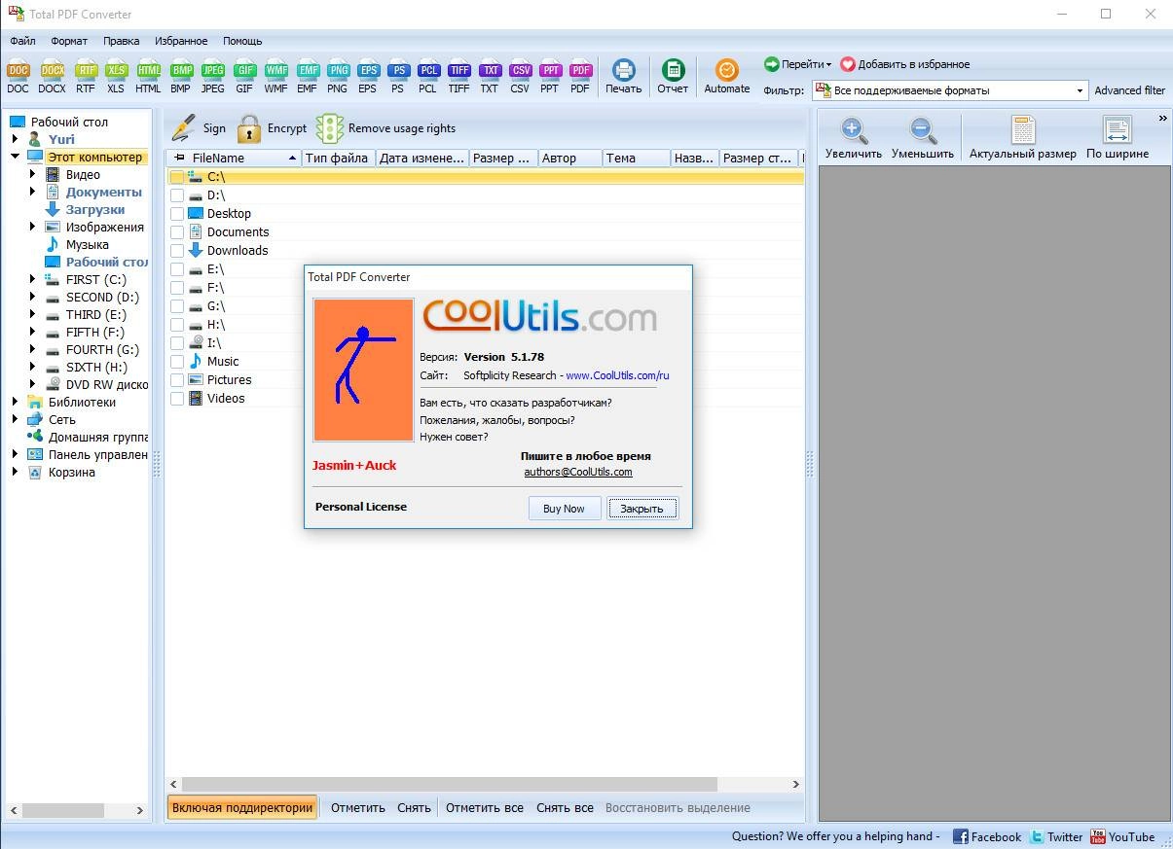The width and height of the screenshot is (1173, 849).
Task: Click the Sign PDF tool
Action: click(x=198, y=128)
